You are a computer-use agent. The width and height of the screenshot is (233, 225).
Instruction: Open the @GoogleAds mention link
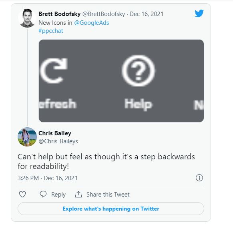point(92,23)
